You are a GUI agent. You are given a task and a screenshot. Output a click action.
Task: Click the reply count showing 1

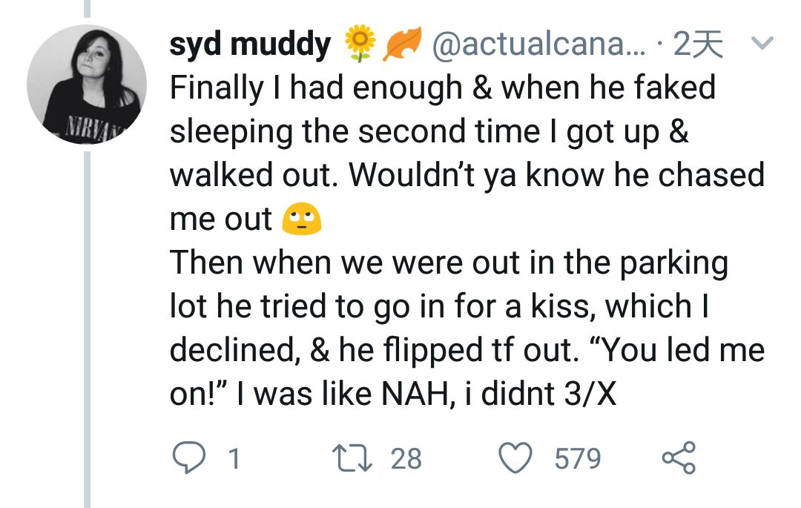[233, 458]
